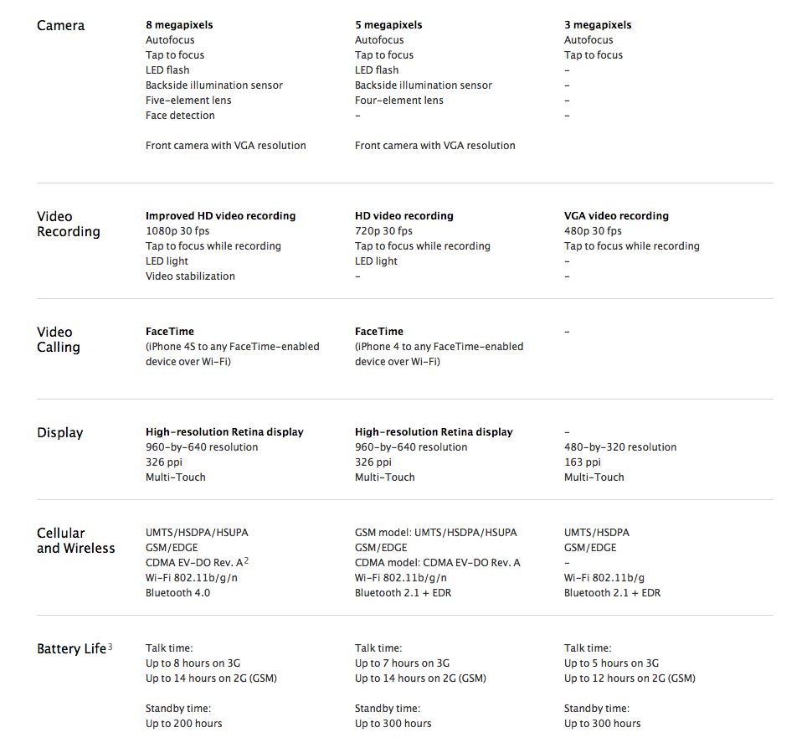Click footnote 3 beside Battery Life
Viewport: 812px width, 743px height.
coord(110,647)
